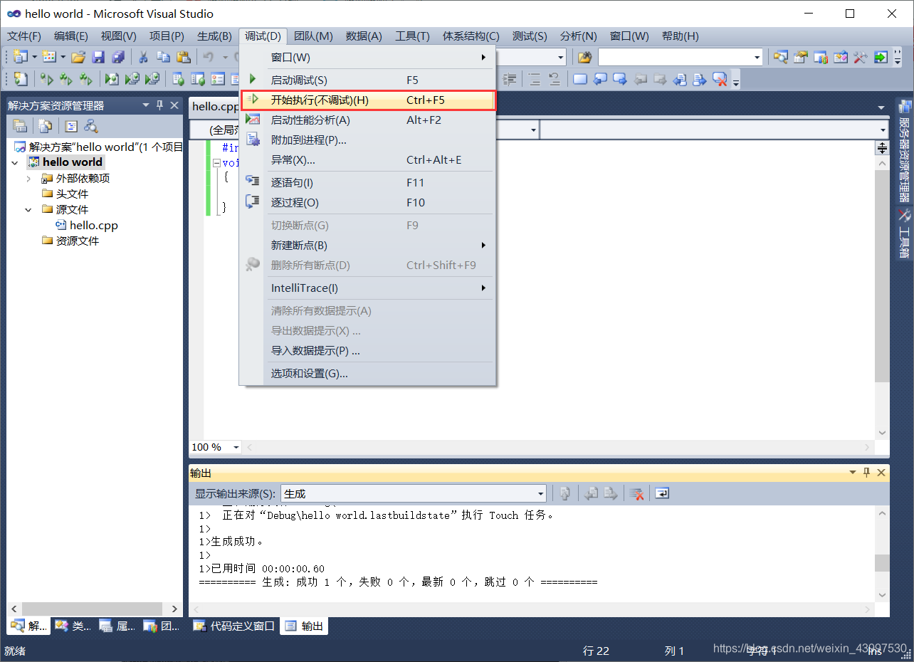Toggle Word Wrap in the Output panel
This screenshot has height=662, width=914.
click(662, 493)
